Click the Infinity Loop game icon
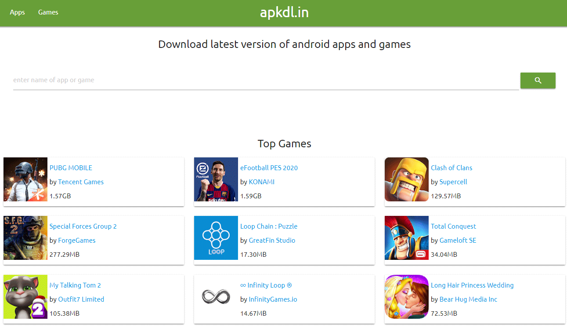Screen dimensions: 567x328 [216, 297]
